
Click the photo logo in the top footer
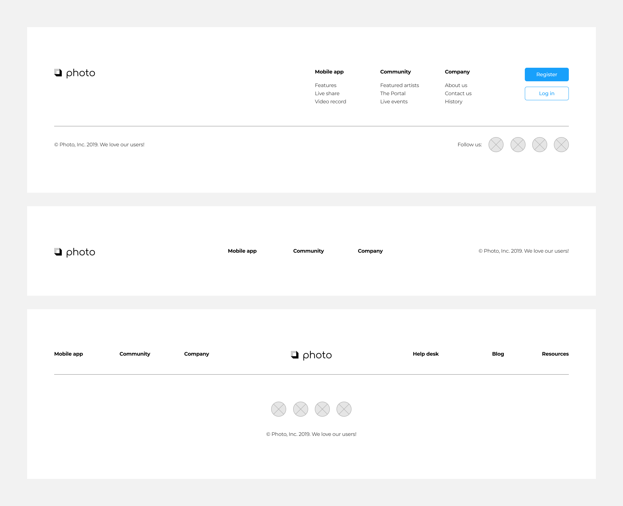coord(74,72)
